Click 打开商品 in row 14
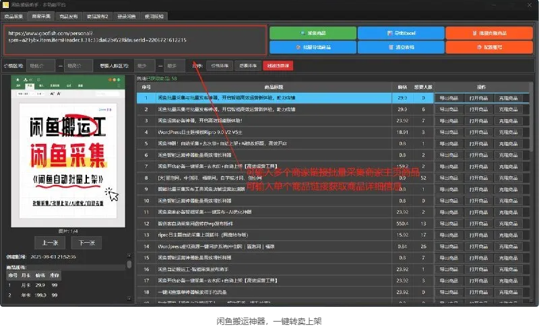 [x=478, y=247]
